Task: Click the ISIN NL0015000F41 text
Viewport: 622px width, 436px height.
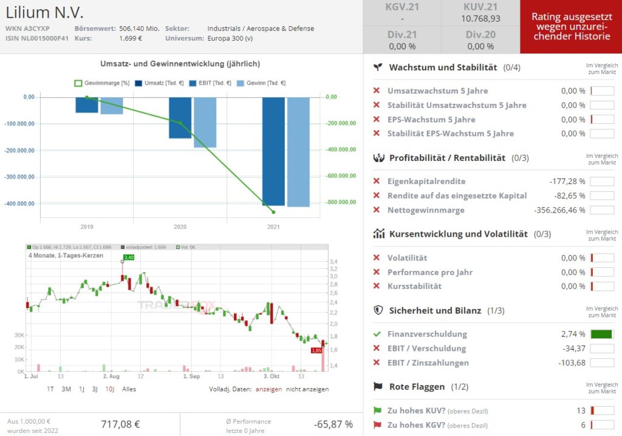Action: 37,38
